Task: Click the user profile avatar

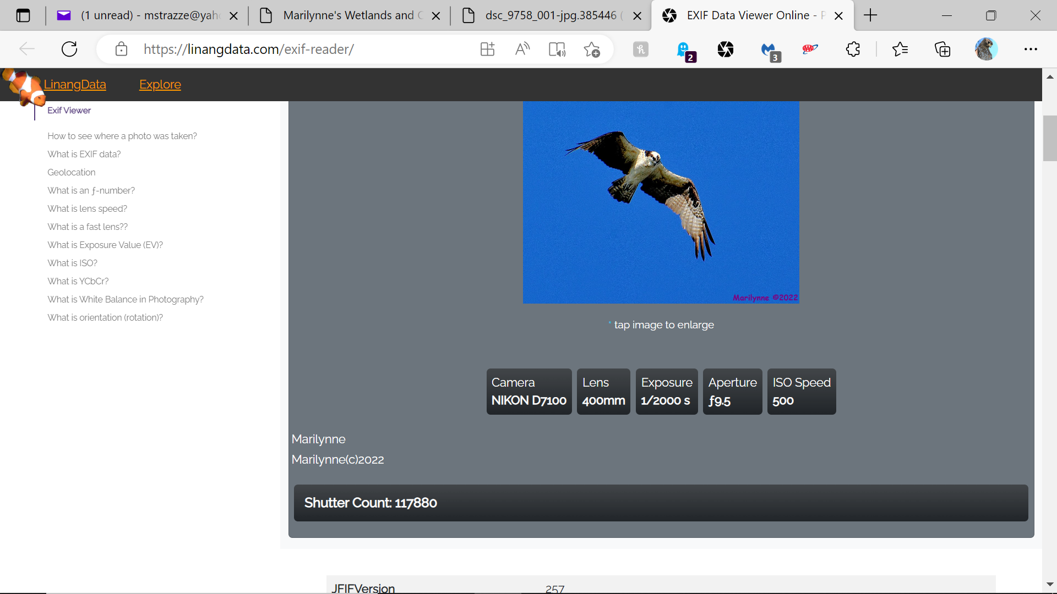Action: [x=985, y=49]
